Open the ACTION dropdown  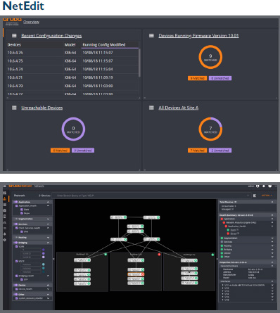(x=267, y=196)
